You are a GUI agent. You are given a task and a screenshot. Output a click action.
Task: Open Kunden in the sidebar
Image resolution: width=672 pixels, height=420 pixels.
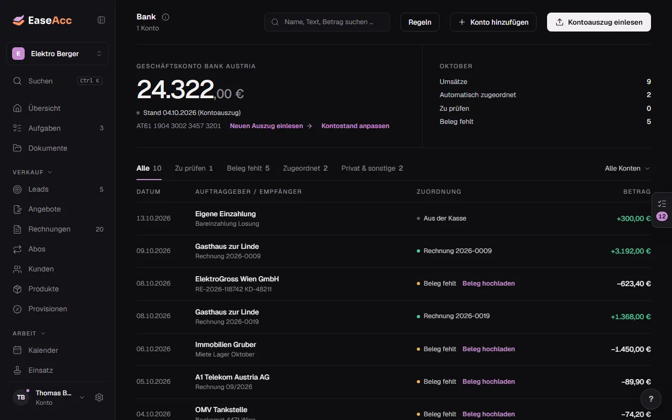[58, 269]
